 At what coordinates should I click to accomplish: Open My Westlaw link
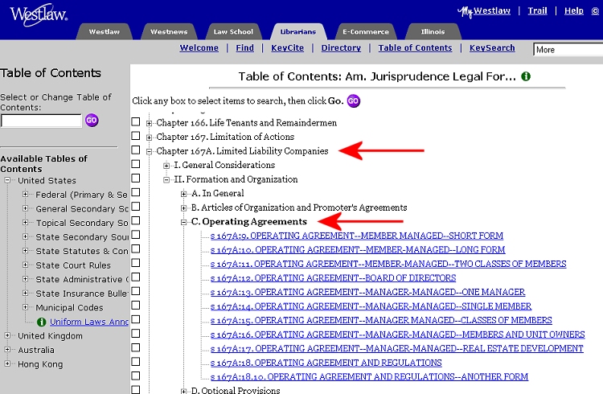(484, 11)
